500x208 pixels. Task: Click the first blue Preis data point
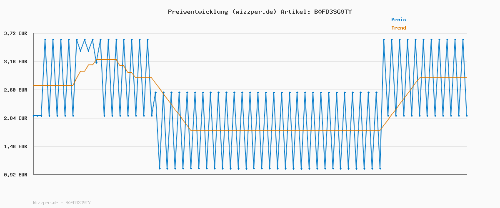point(34,116)
